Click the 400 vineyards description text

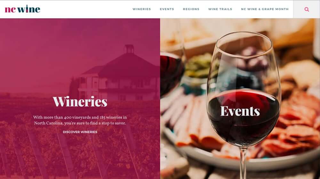click(80, 120)
